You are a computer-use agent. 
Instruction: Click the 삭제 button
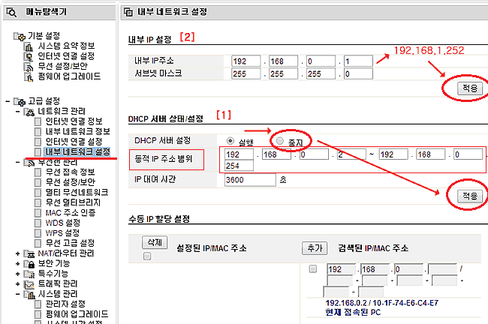pos(155,242)
